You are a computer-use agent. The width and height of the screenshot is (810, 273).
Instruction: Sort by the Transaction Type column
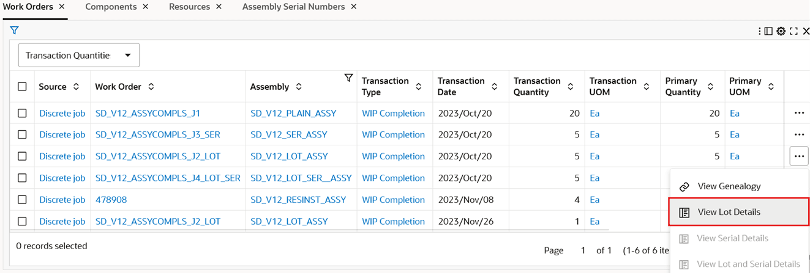tap(419, 87)
